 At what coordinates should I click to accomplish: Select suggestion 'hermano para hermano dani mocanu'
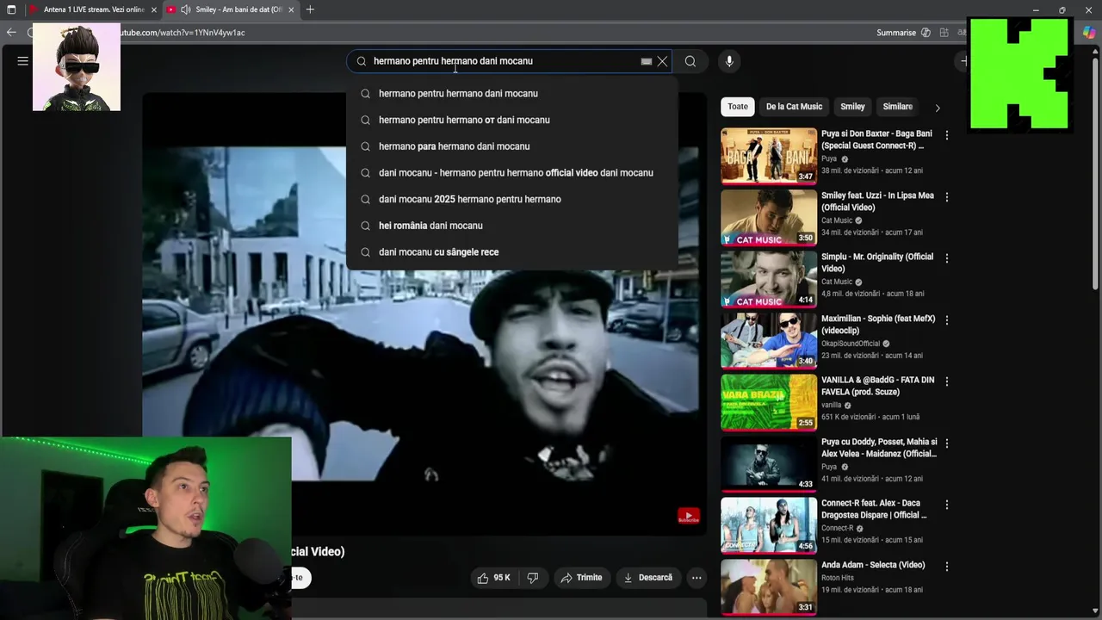click(x=511, y=146)
